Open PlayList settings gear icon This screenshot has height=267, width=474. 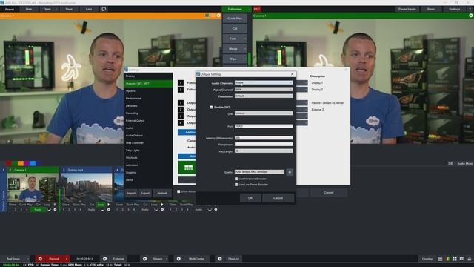(x=220, y=259)
